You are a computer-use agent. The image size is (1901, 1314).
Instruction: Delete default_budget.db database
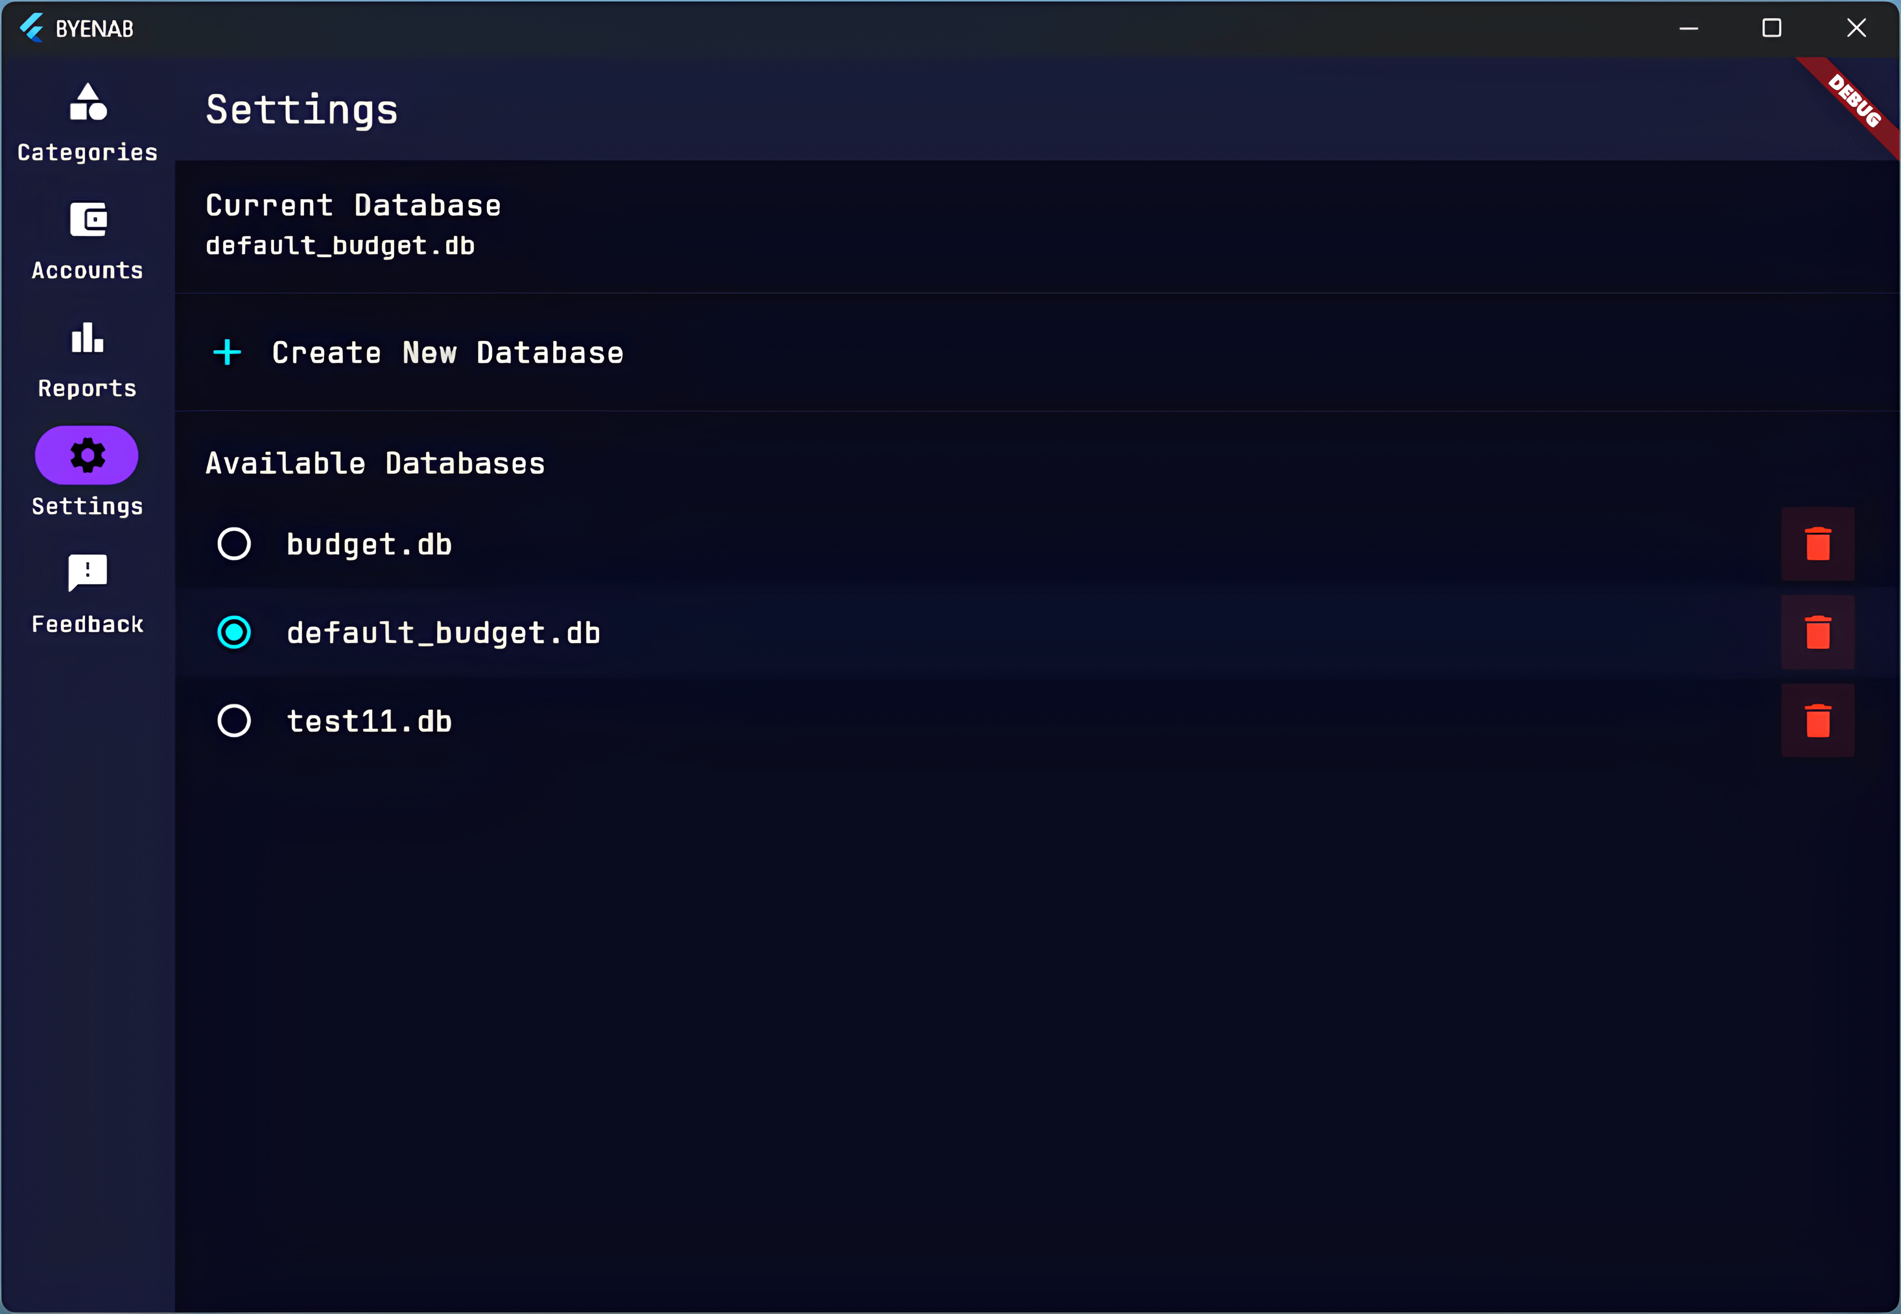tap(1817, 633)
